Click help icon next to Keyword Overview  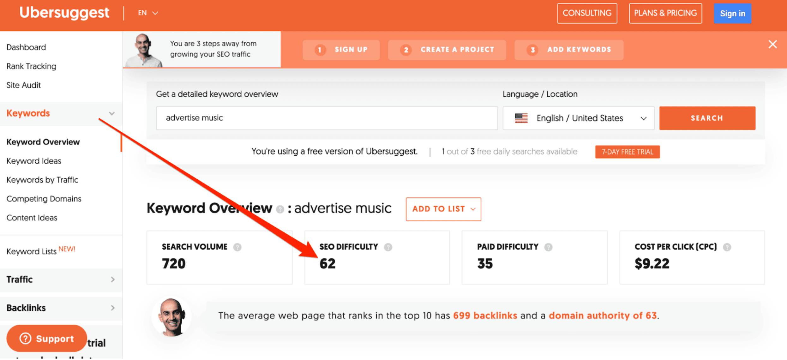click(280, 209)
